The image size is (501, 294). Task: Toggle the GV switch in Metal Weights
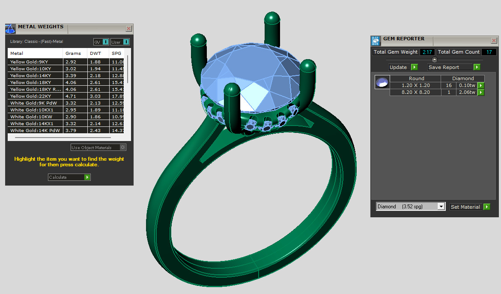coord(101,42)
